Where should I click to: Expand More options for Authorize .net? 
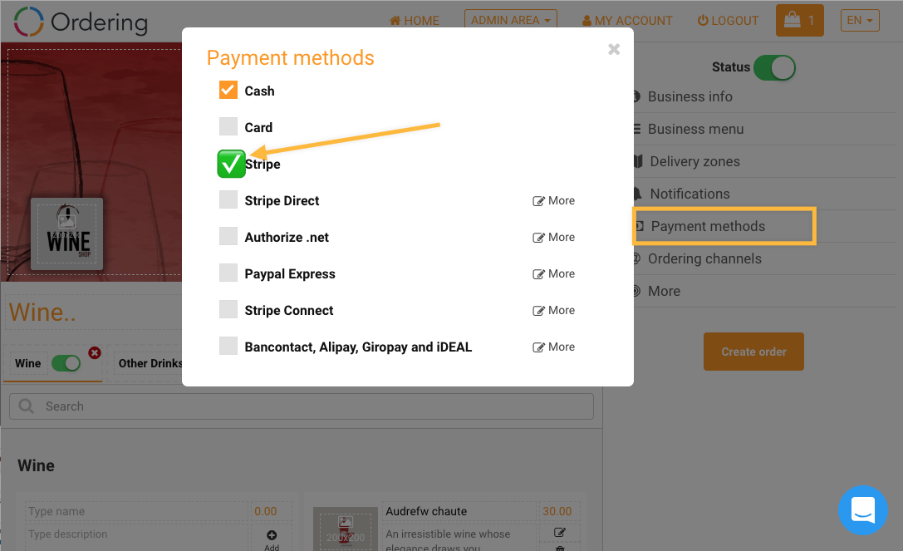click(554, 237)
